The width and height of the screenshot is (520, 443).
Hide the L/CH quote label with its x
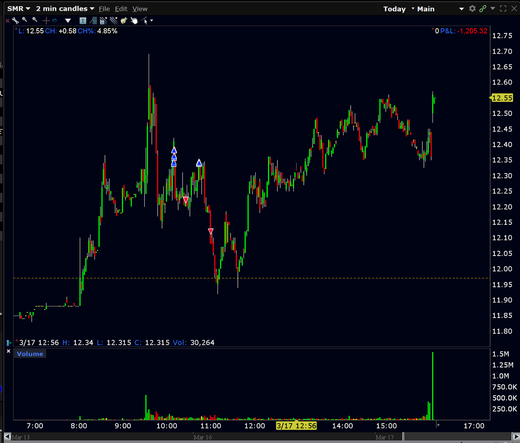click(x=16, y=29)
